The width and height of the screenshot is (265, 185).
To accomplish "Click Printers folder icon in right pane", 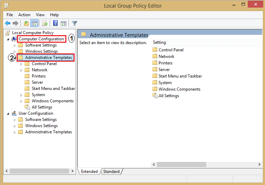I will tap(155, 63).
